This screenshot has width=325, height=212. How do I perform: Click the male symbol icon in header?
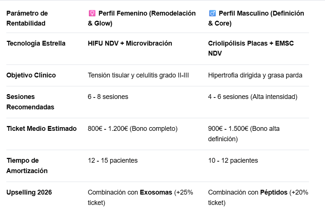[x=212, y=14]
